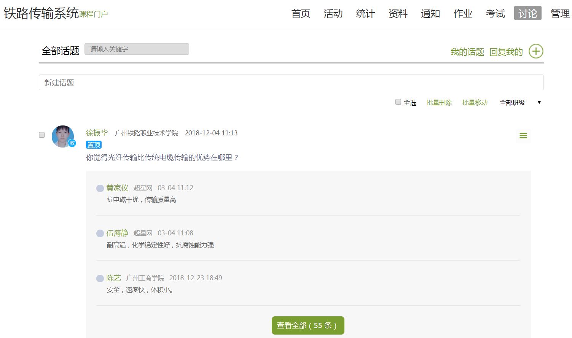Click the 铁路传输系统 course title
This screenshot has width=572, height=338.
pos(41,13)
